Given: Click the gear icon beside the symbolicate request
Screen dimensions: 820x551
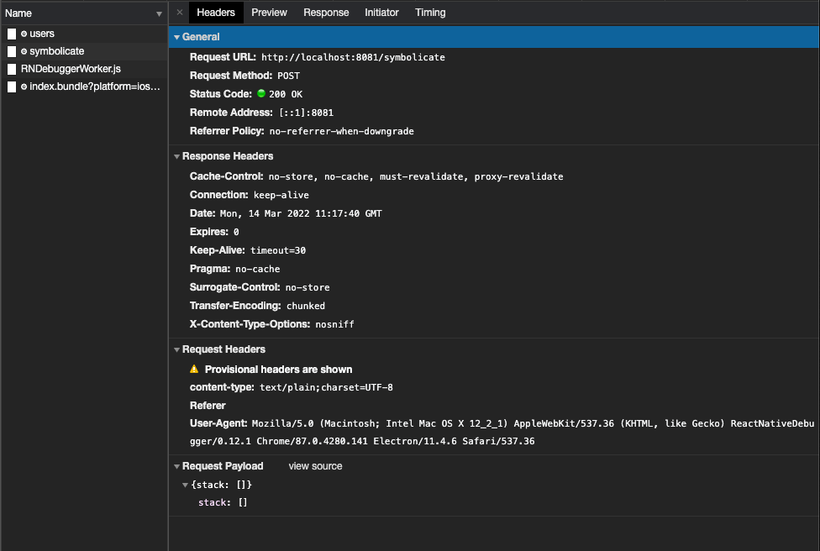Looking at the screenshot, I should pyautogui.click(x=24, y=51).
